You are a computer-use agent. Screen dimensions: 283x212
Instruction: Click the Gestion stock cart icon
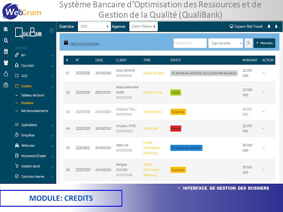(17, 166)
